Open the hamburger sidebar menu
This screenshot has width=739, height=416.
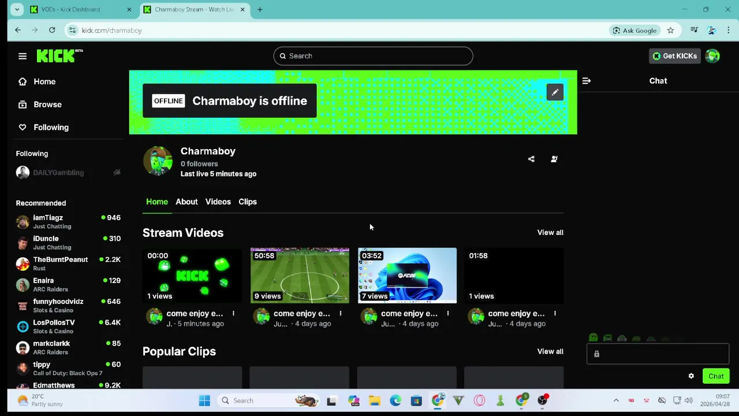click(x=23, y=56)
